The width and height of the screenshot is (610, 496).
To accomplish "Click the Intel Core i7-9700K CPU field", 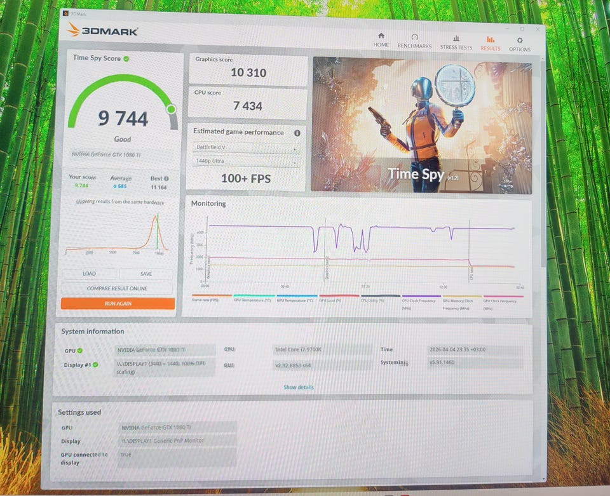I will [322, 349].
